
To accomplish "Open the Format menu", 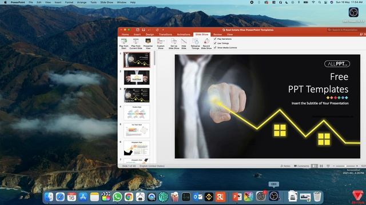I will (69, 2).
